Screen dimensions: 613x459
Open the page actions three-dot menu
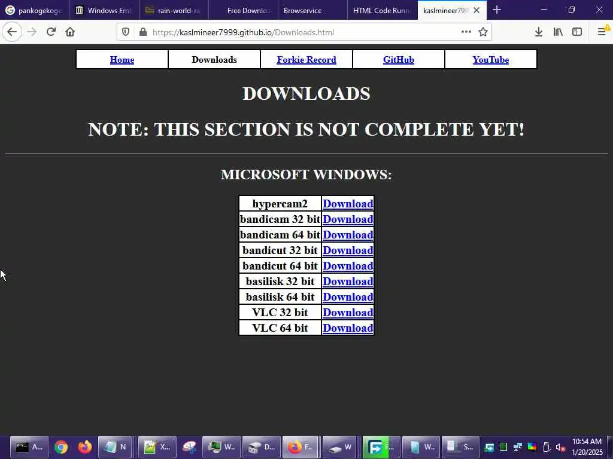coord(466,32)
